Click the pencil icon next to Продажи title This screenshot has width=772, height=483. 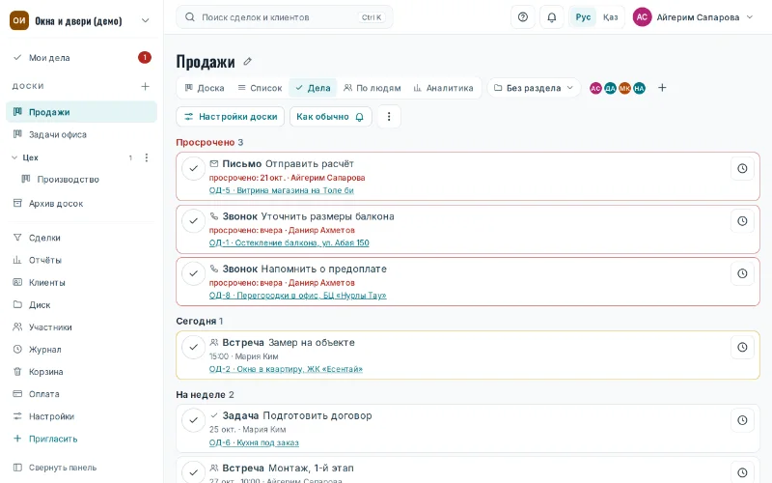(x=248, y=62)
